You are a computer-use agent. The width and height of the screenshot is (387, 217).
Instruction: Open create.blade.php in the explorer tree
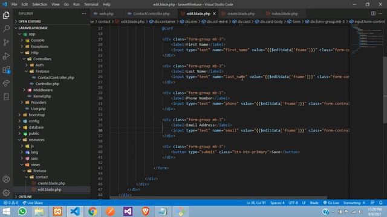click(x=51, y=183)
